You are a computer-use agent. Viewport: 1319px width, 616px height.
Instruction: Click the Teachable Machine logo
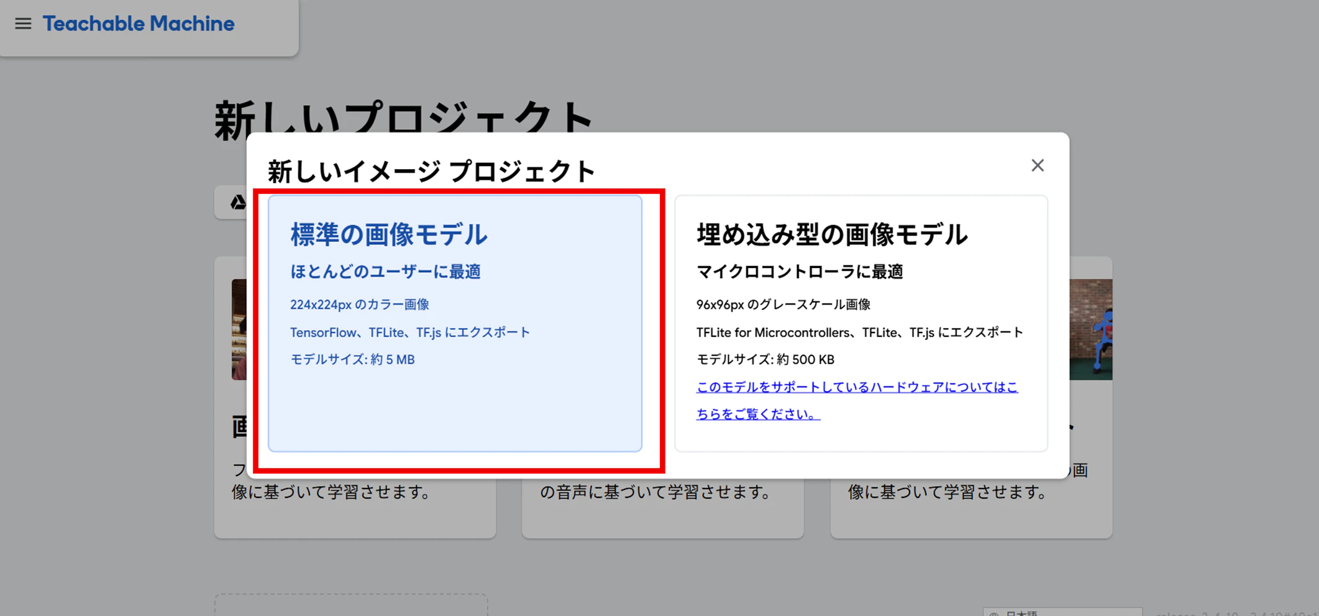pyautogui.click(x=139, y=24)
